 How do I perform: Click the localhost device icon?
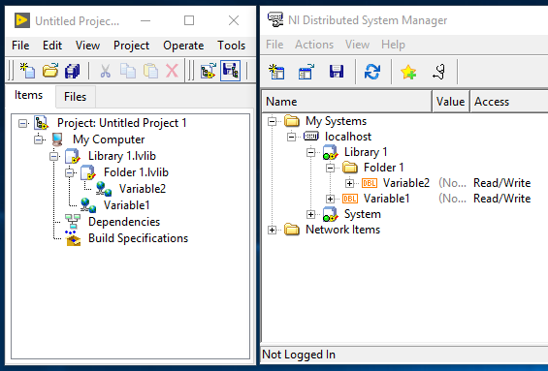311,137
